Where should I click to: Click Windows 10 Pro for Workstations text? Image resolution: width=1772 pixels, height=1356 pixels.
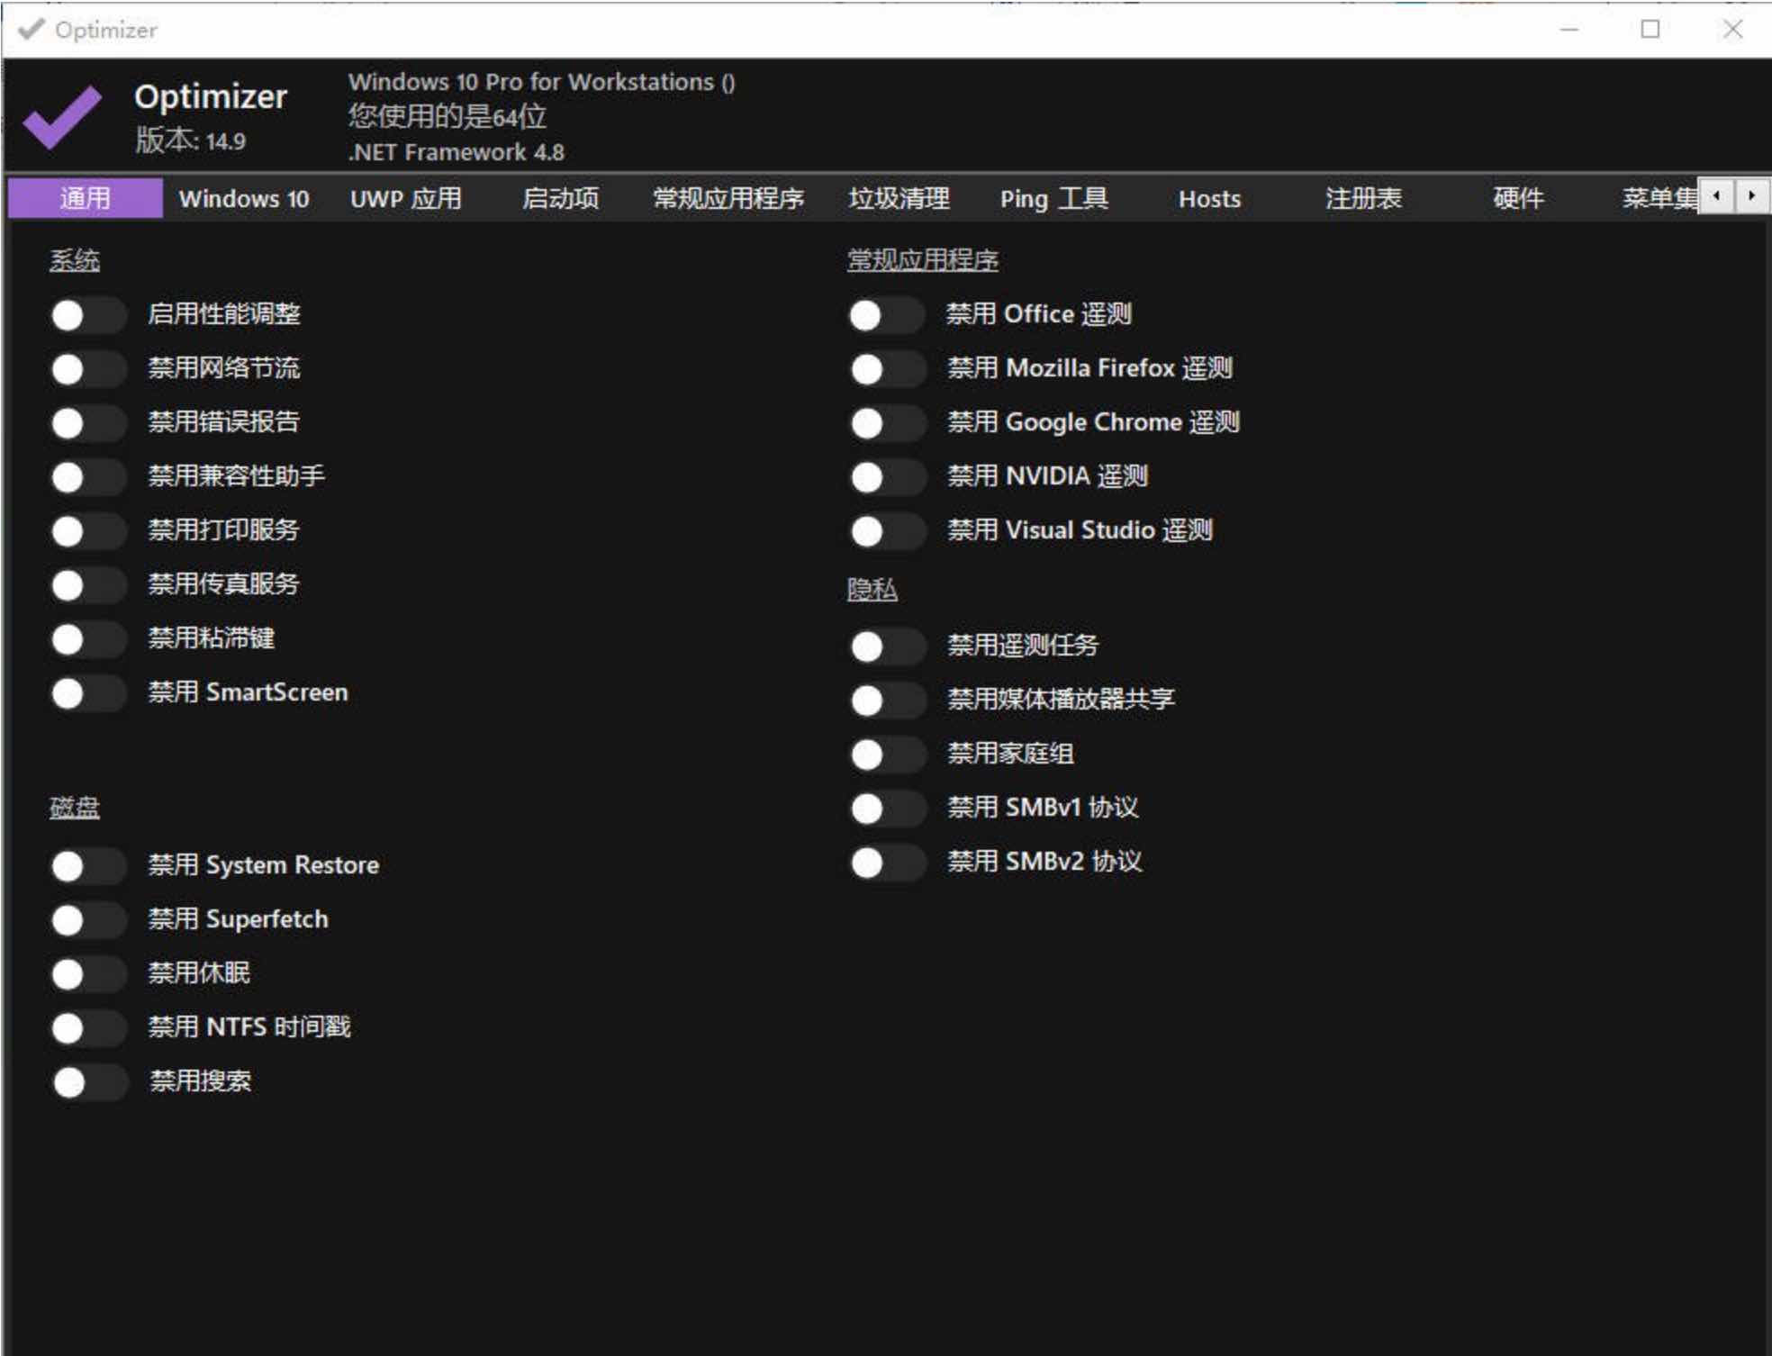point(542,82)
